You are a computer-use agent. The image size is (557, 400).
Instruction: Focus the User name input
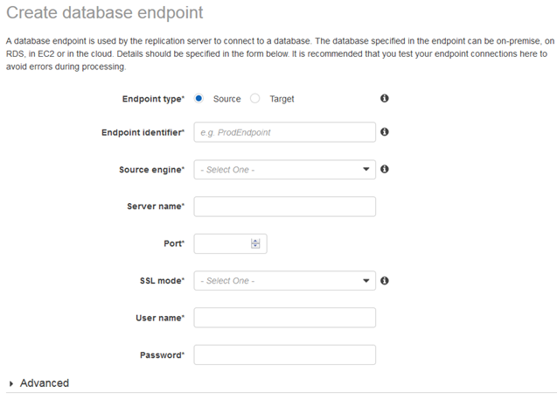[284, 318]
